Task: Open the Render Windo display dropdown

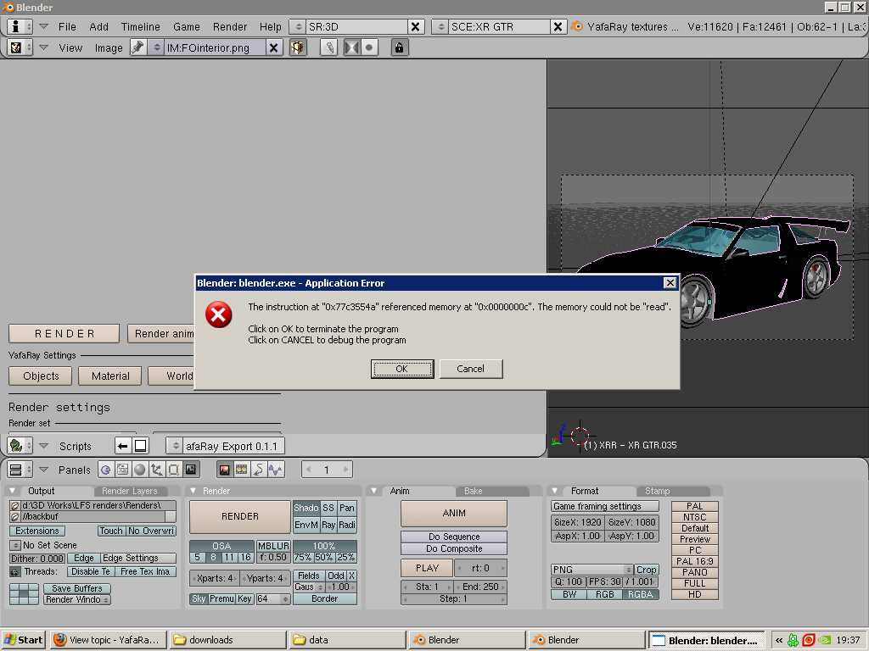Action: 76,599
